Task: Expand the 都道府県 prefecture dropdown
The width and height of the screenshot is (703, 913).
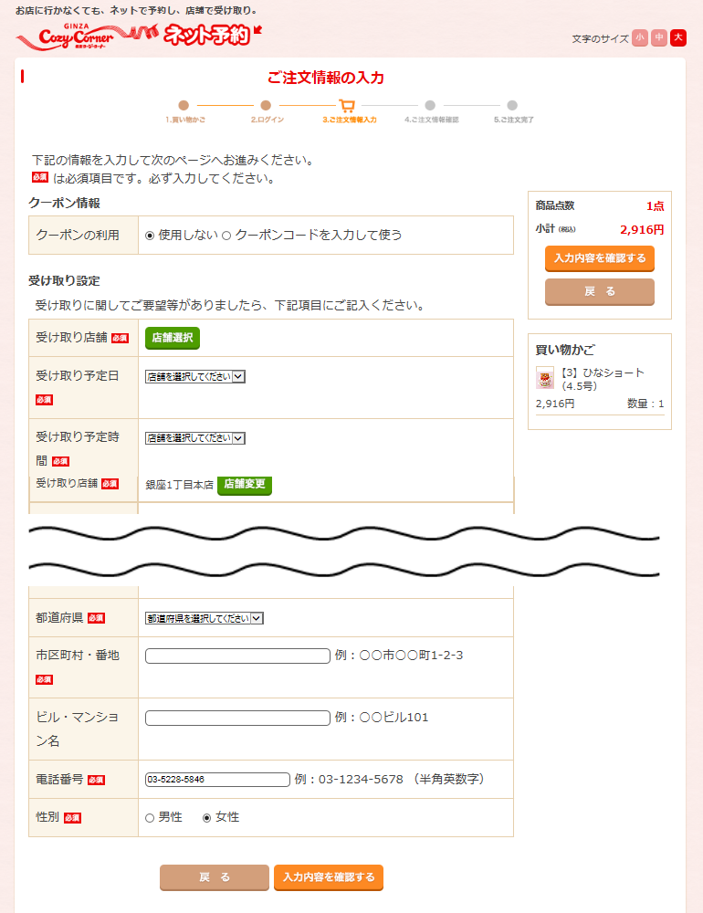Action: pyautogui.click(x=205, y=618)
